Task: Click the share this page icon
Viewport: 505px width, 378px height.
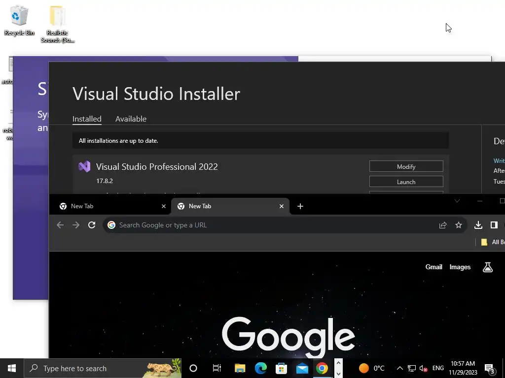Action: [443, 225]
